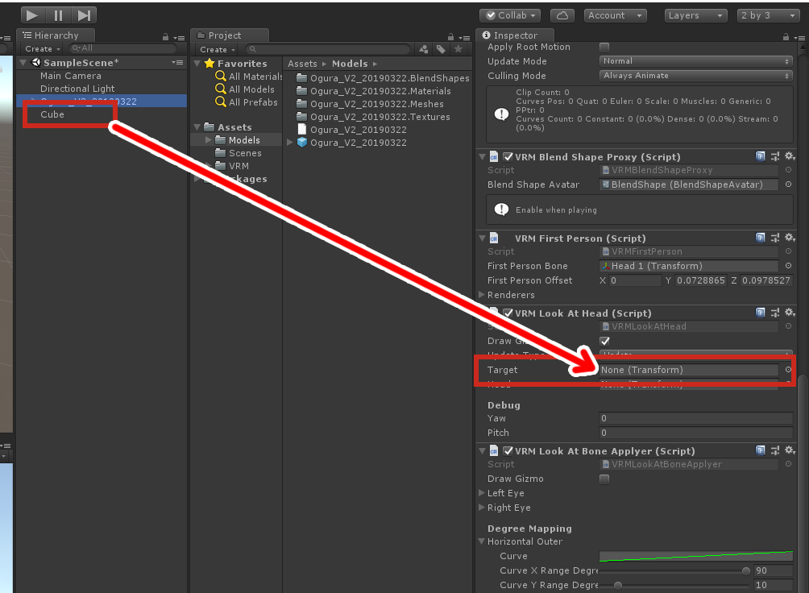Open VRM First Person gear settings
Viewport: 809px width, 593px height.
click(790, 238)
